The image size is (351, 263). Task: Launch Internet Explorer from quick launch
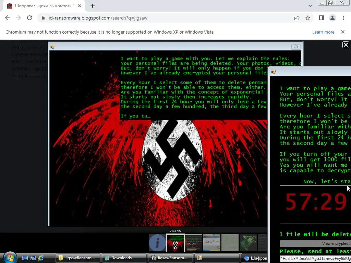[41, 258]
